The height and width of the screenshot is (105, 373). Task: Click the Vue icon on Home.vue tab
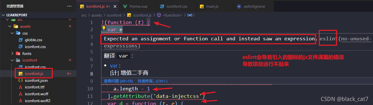coord(125,6)
